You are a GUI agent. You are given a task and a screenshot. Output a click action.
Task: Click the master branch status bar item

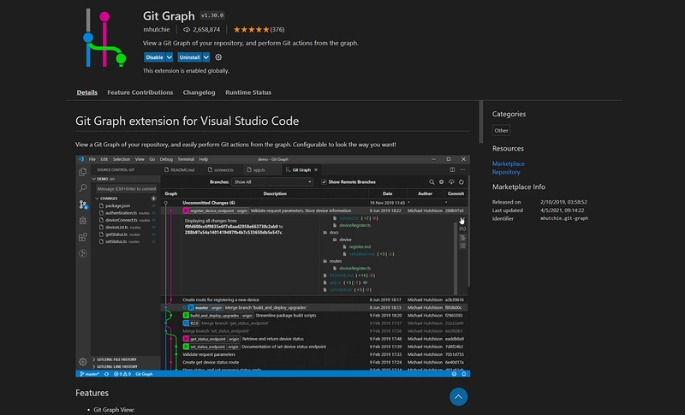pyautogui.click(x=90, y=374)
